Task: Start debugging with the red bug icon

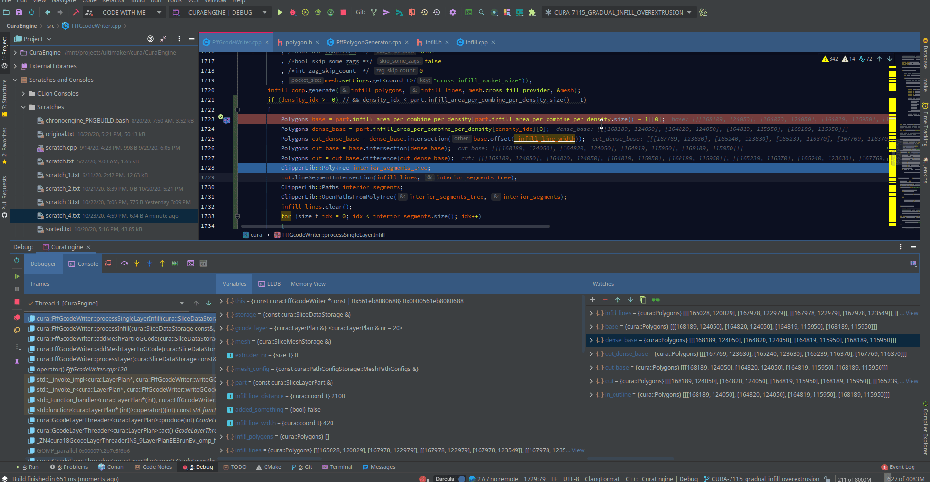Action: point(293,12)
